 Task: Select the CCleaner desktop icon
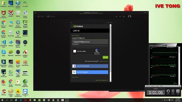tap(3, 92)
